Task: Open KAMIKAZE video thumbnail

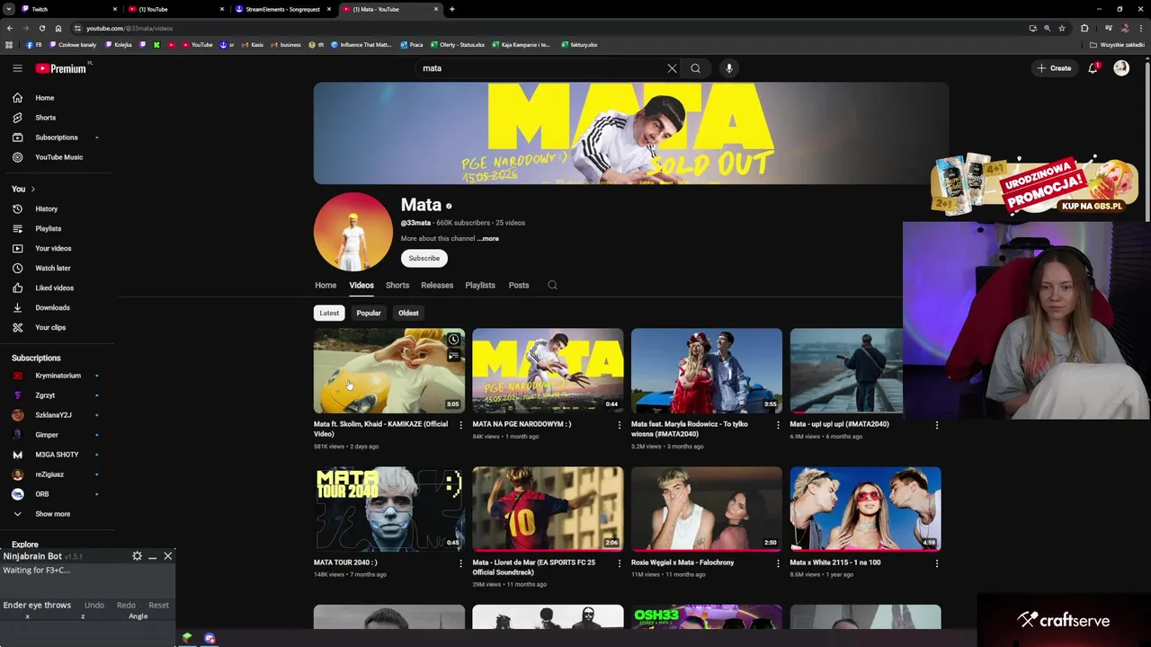Action: tap(389, 370)
